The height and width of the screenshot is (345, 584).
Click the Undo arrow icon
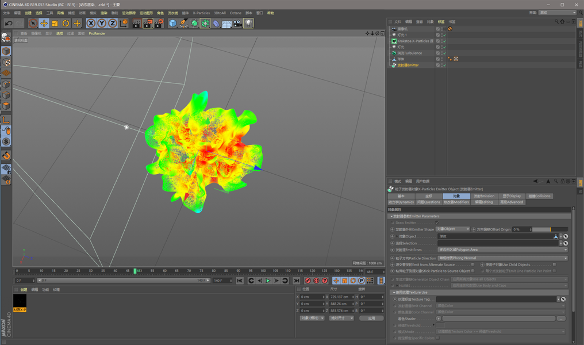[9, 24]
